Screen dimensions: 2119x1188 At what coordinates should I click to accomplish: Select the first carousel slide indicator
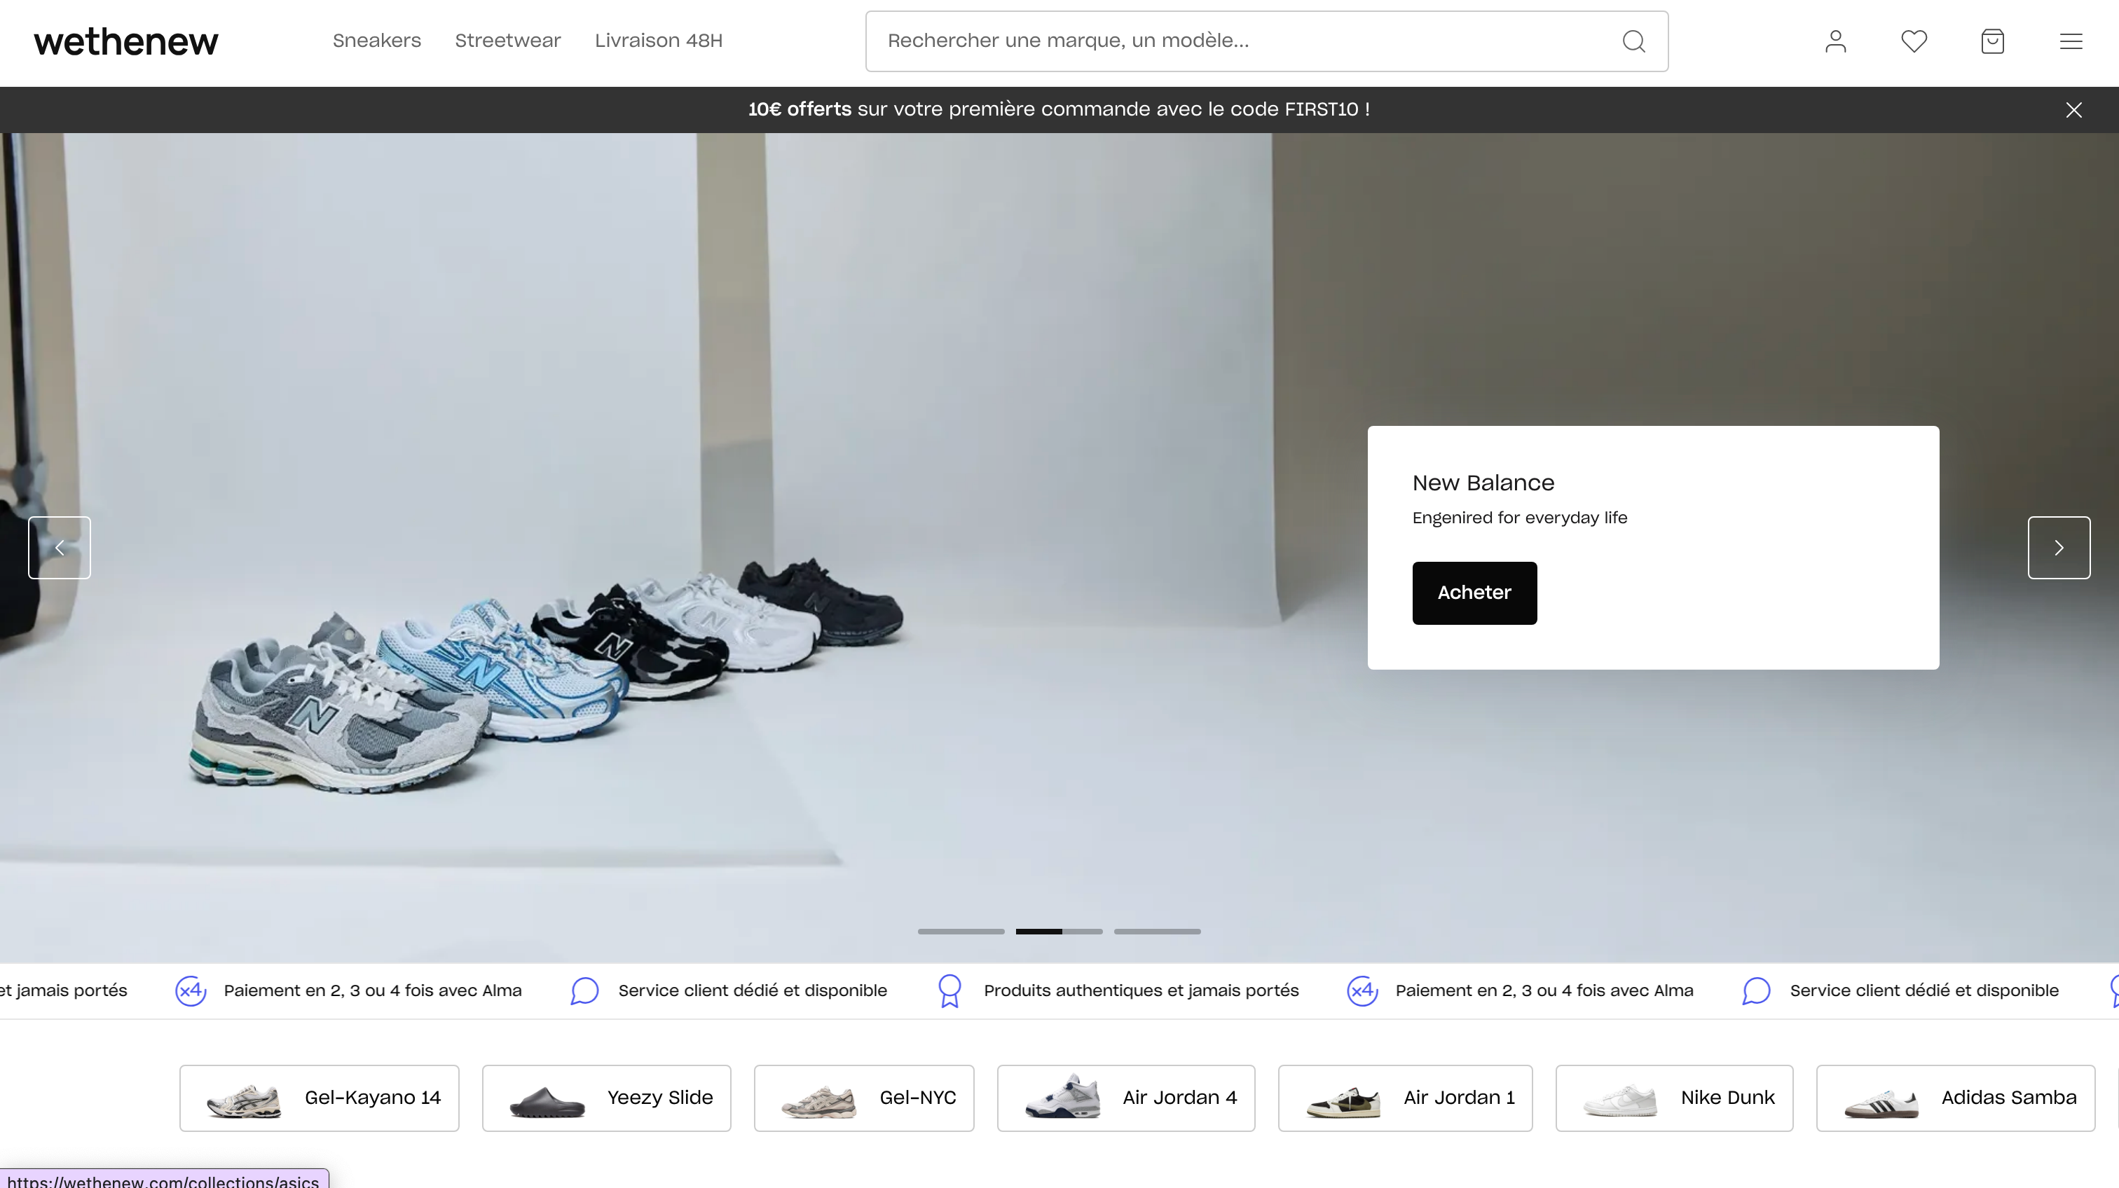pos(961,932)
